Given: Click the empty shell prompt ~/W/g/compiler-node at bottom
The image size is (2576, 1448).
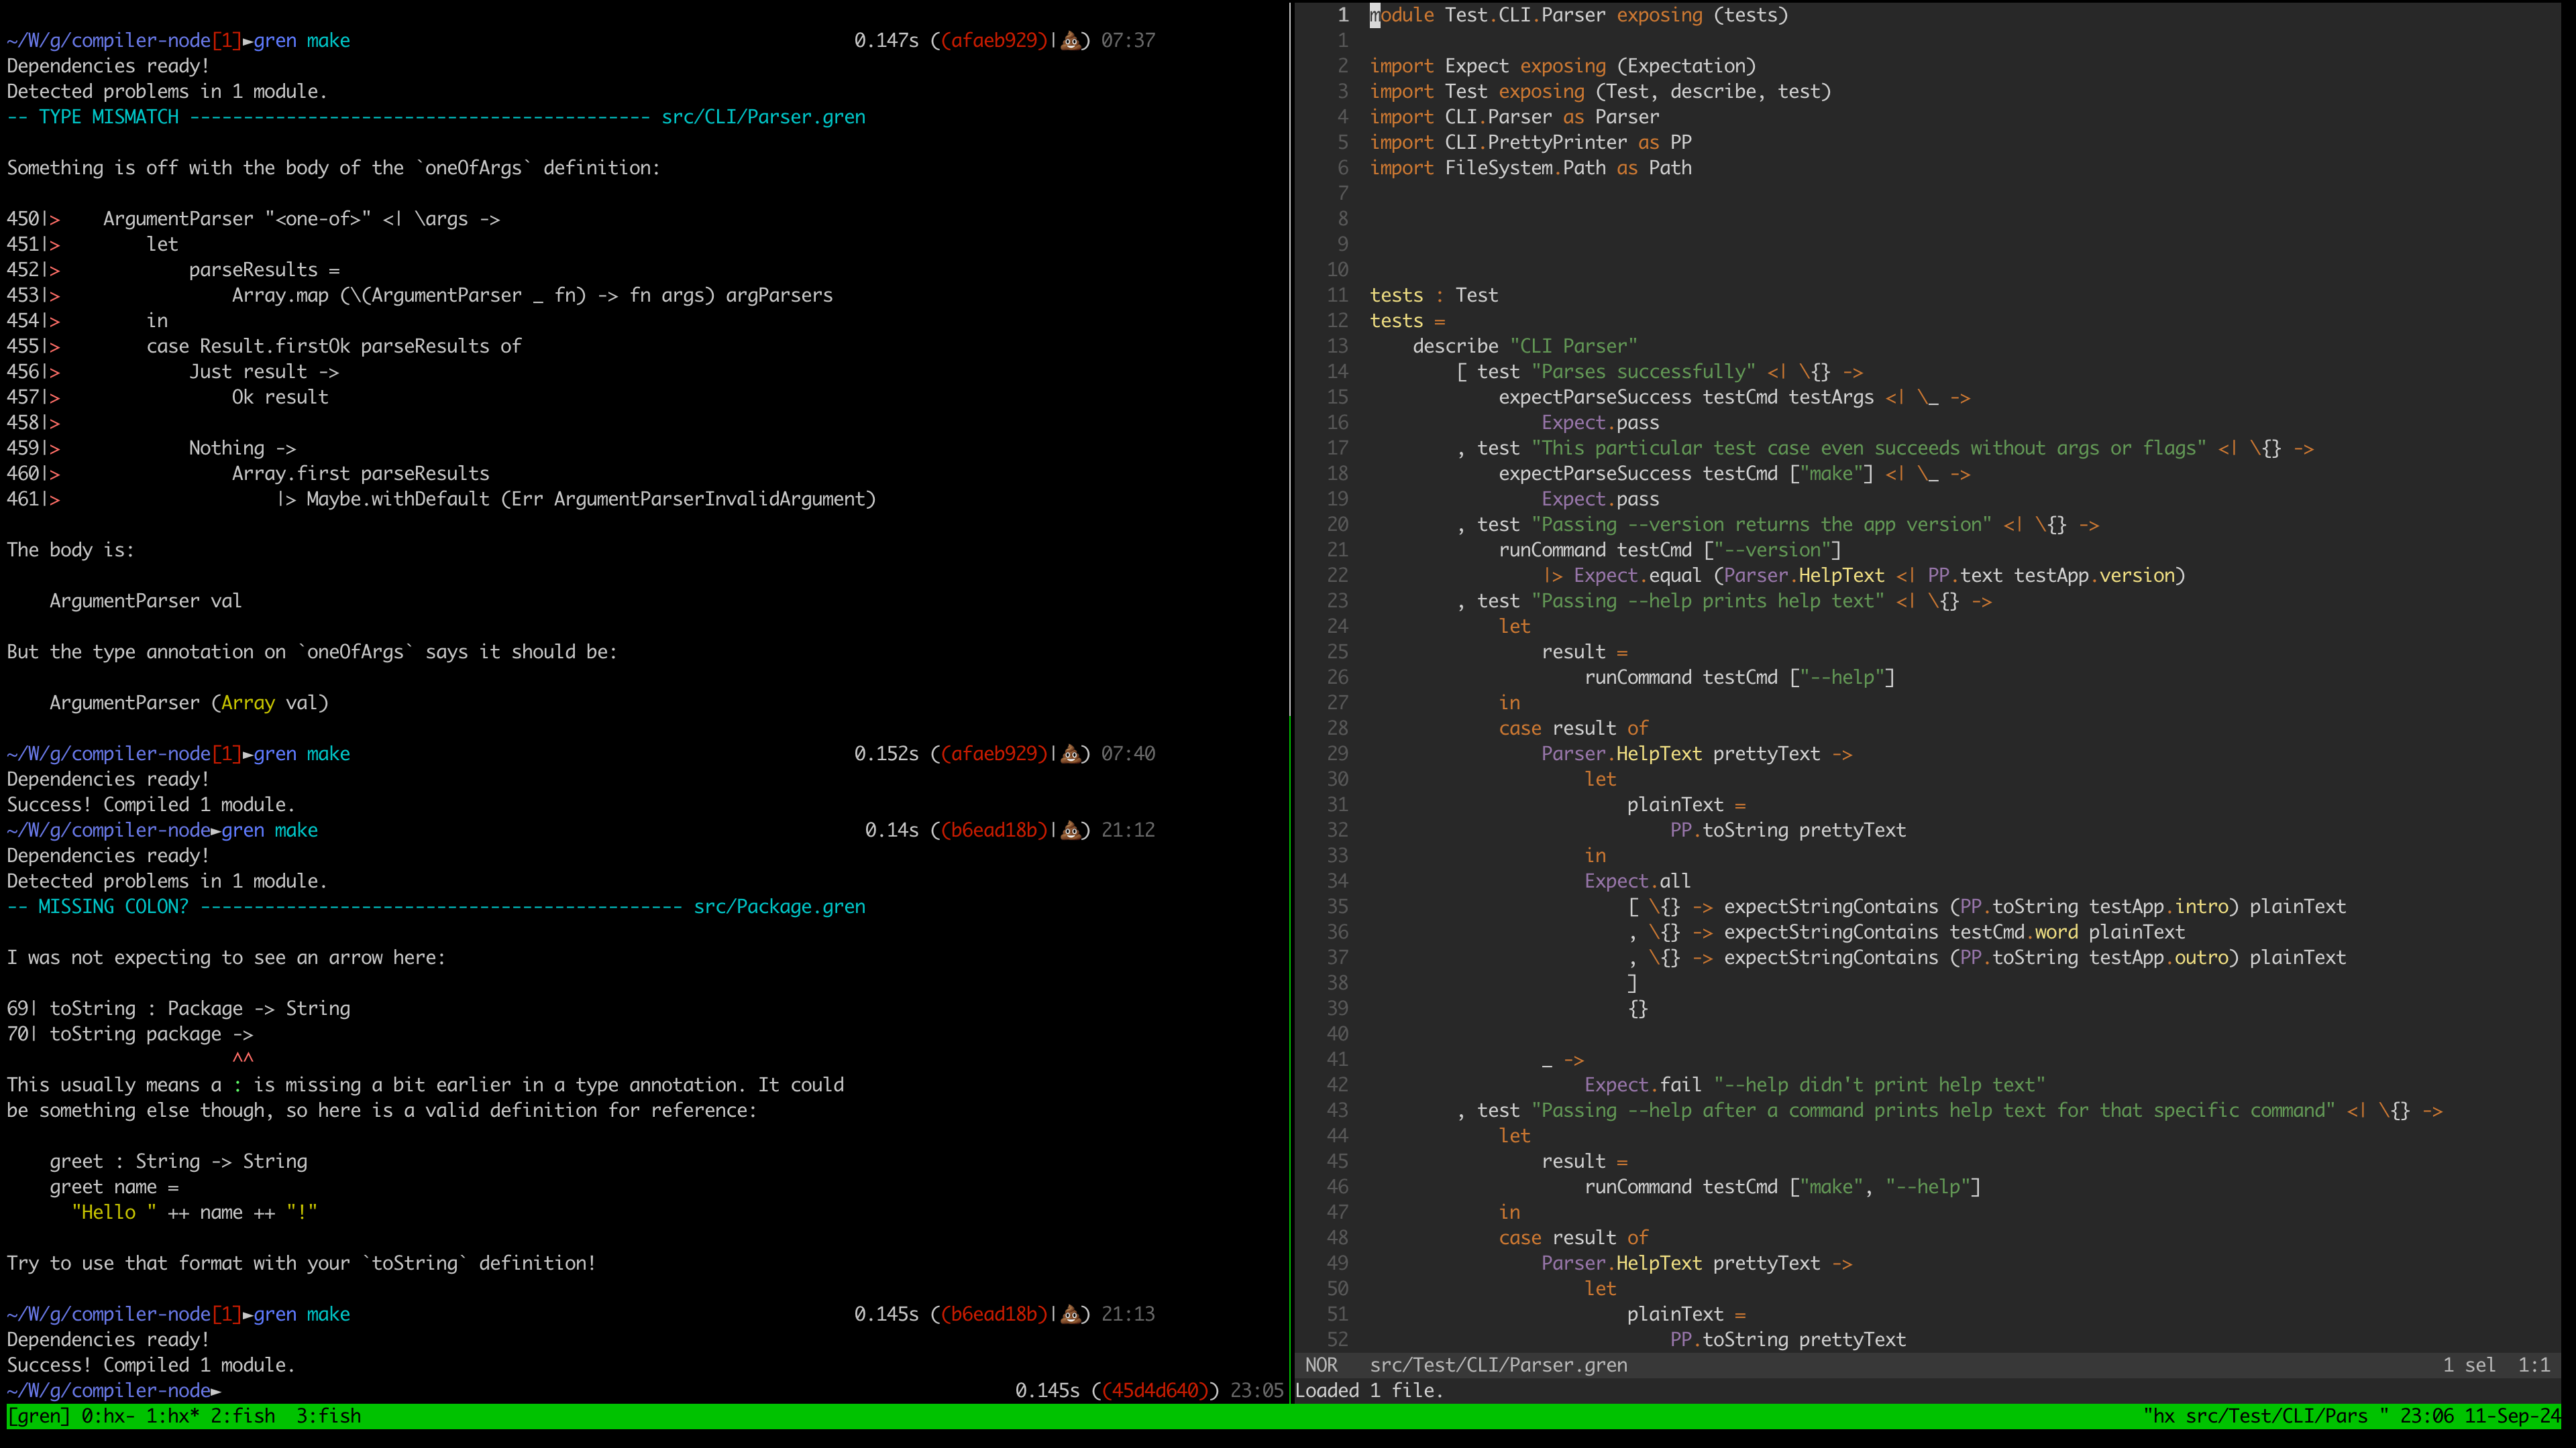Looking at the screenshot, I should (113, 1390).
